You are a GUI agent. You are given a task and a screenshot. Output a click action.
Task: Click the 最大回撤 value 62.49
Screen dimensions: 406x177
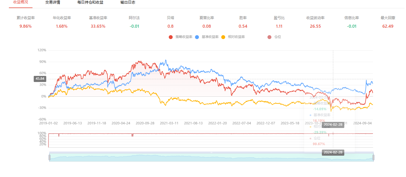pyautogui.click(x=388, y=26)
